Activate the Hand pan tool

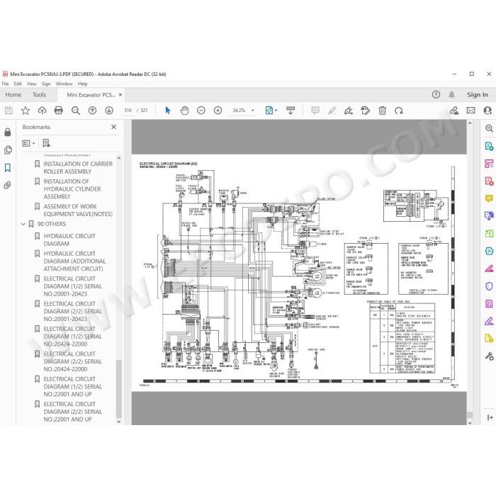pyautogui.click(x=184, y=111)
